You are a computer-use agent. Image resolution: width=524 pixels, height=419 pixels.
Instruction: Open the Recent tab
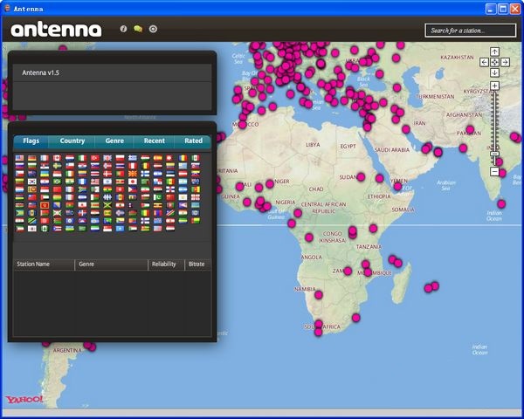(x=154, y=141)
